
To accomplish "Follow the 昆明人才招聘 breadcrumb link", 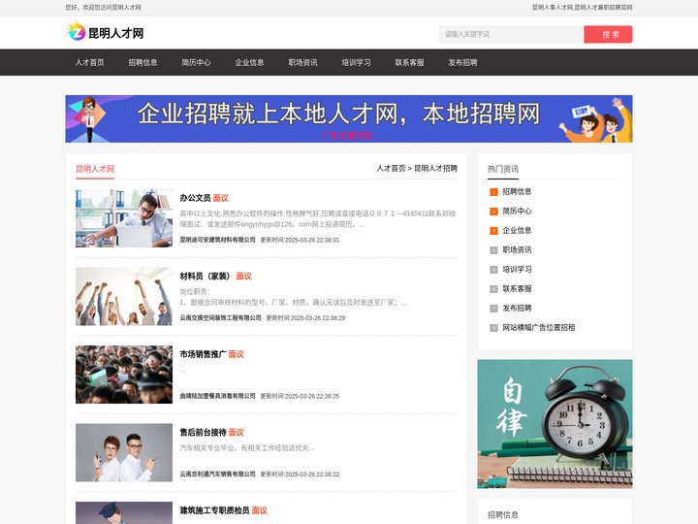I will pyautogui.click(x=436, y=169).
